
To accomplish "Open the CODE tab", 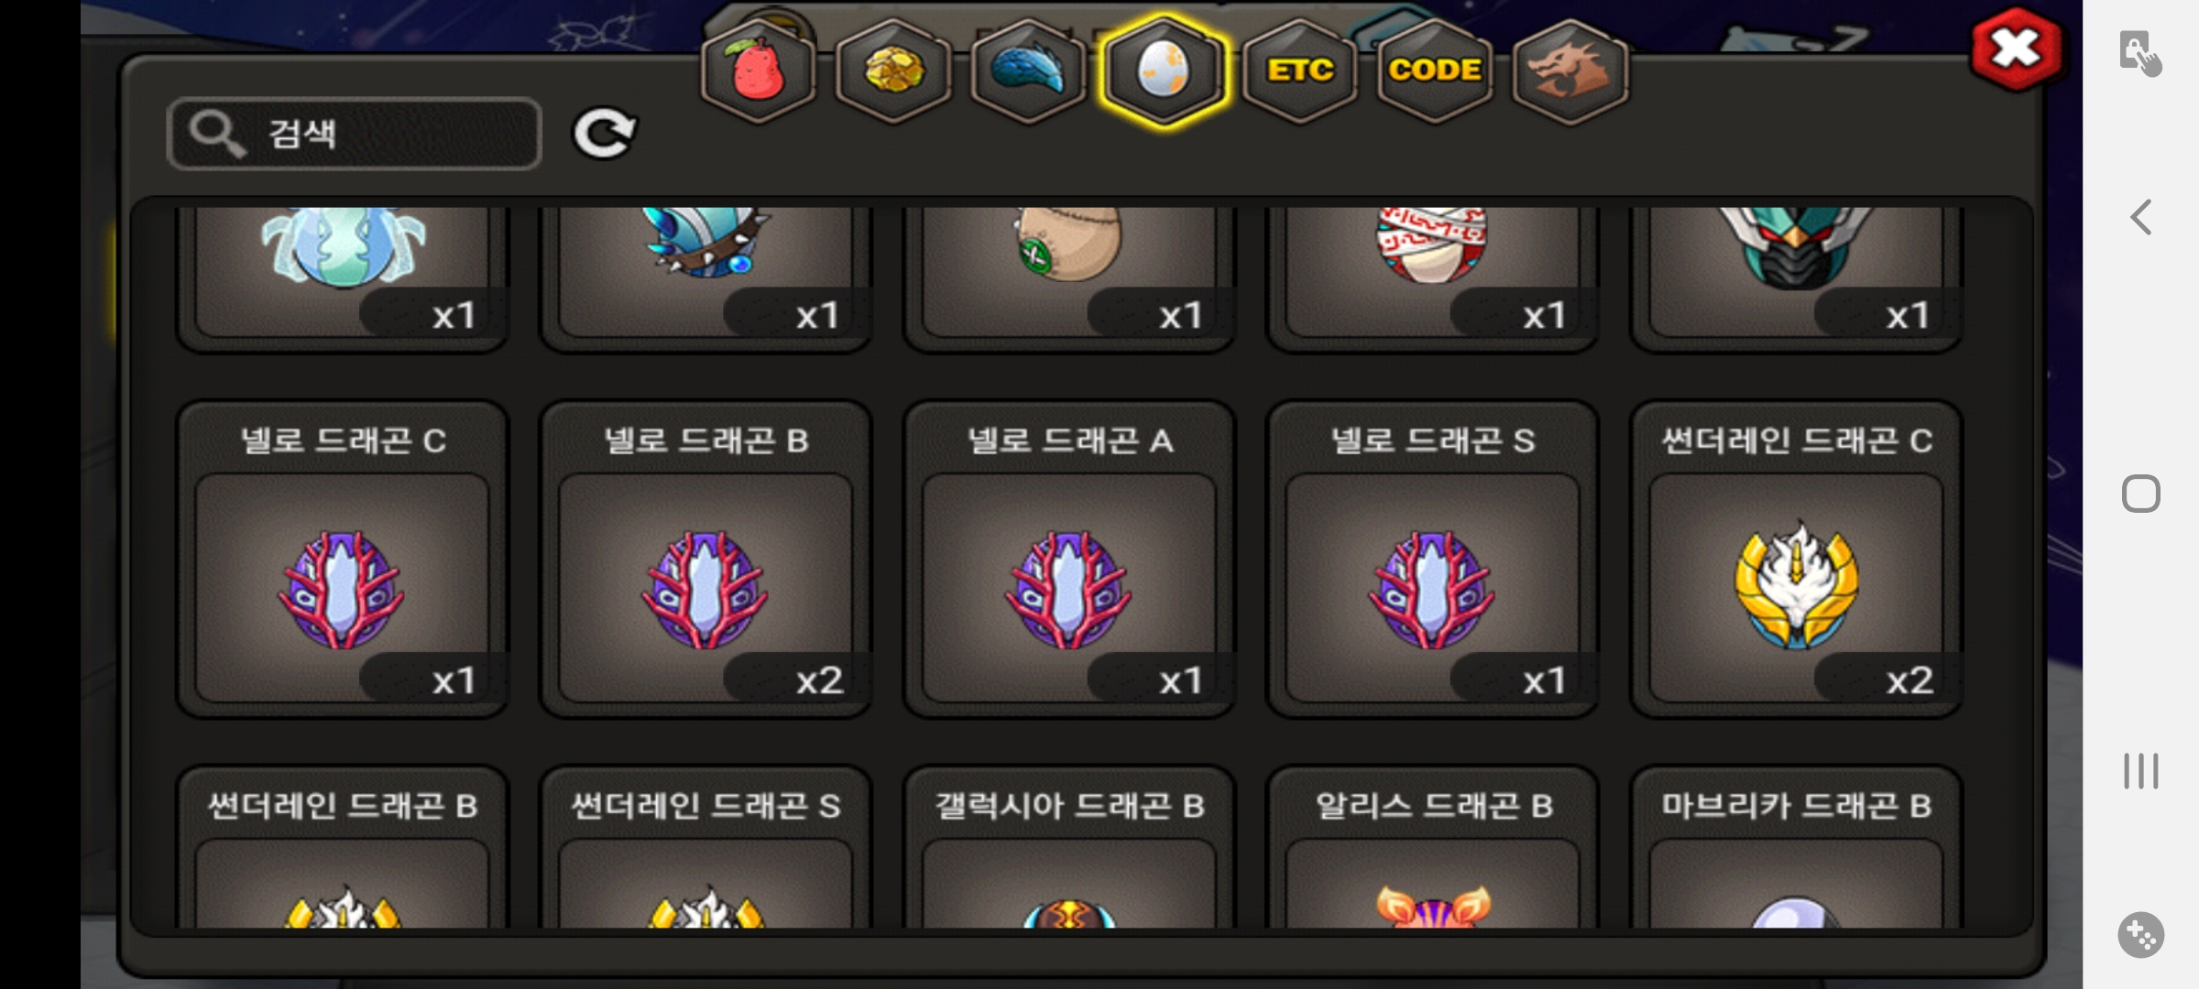I will [1434, 71].
